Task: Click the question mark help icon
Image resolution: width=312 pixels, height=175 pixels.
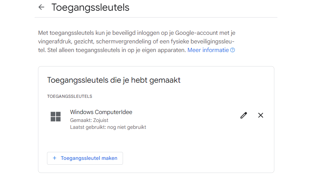Action: tap(233, 50)
